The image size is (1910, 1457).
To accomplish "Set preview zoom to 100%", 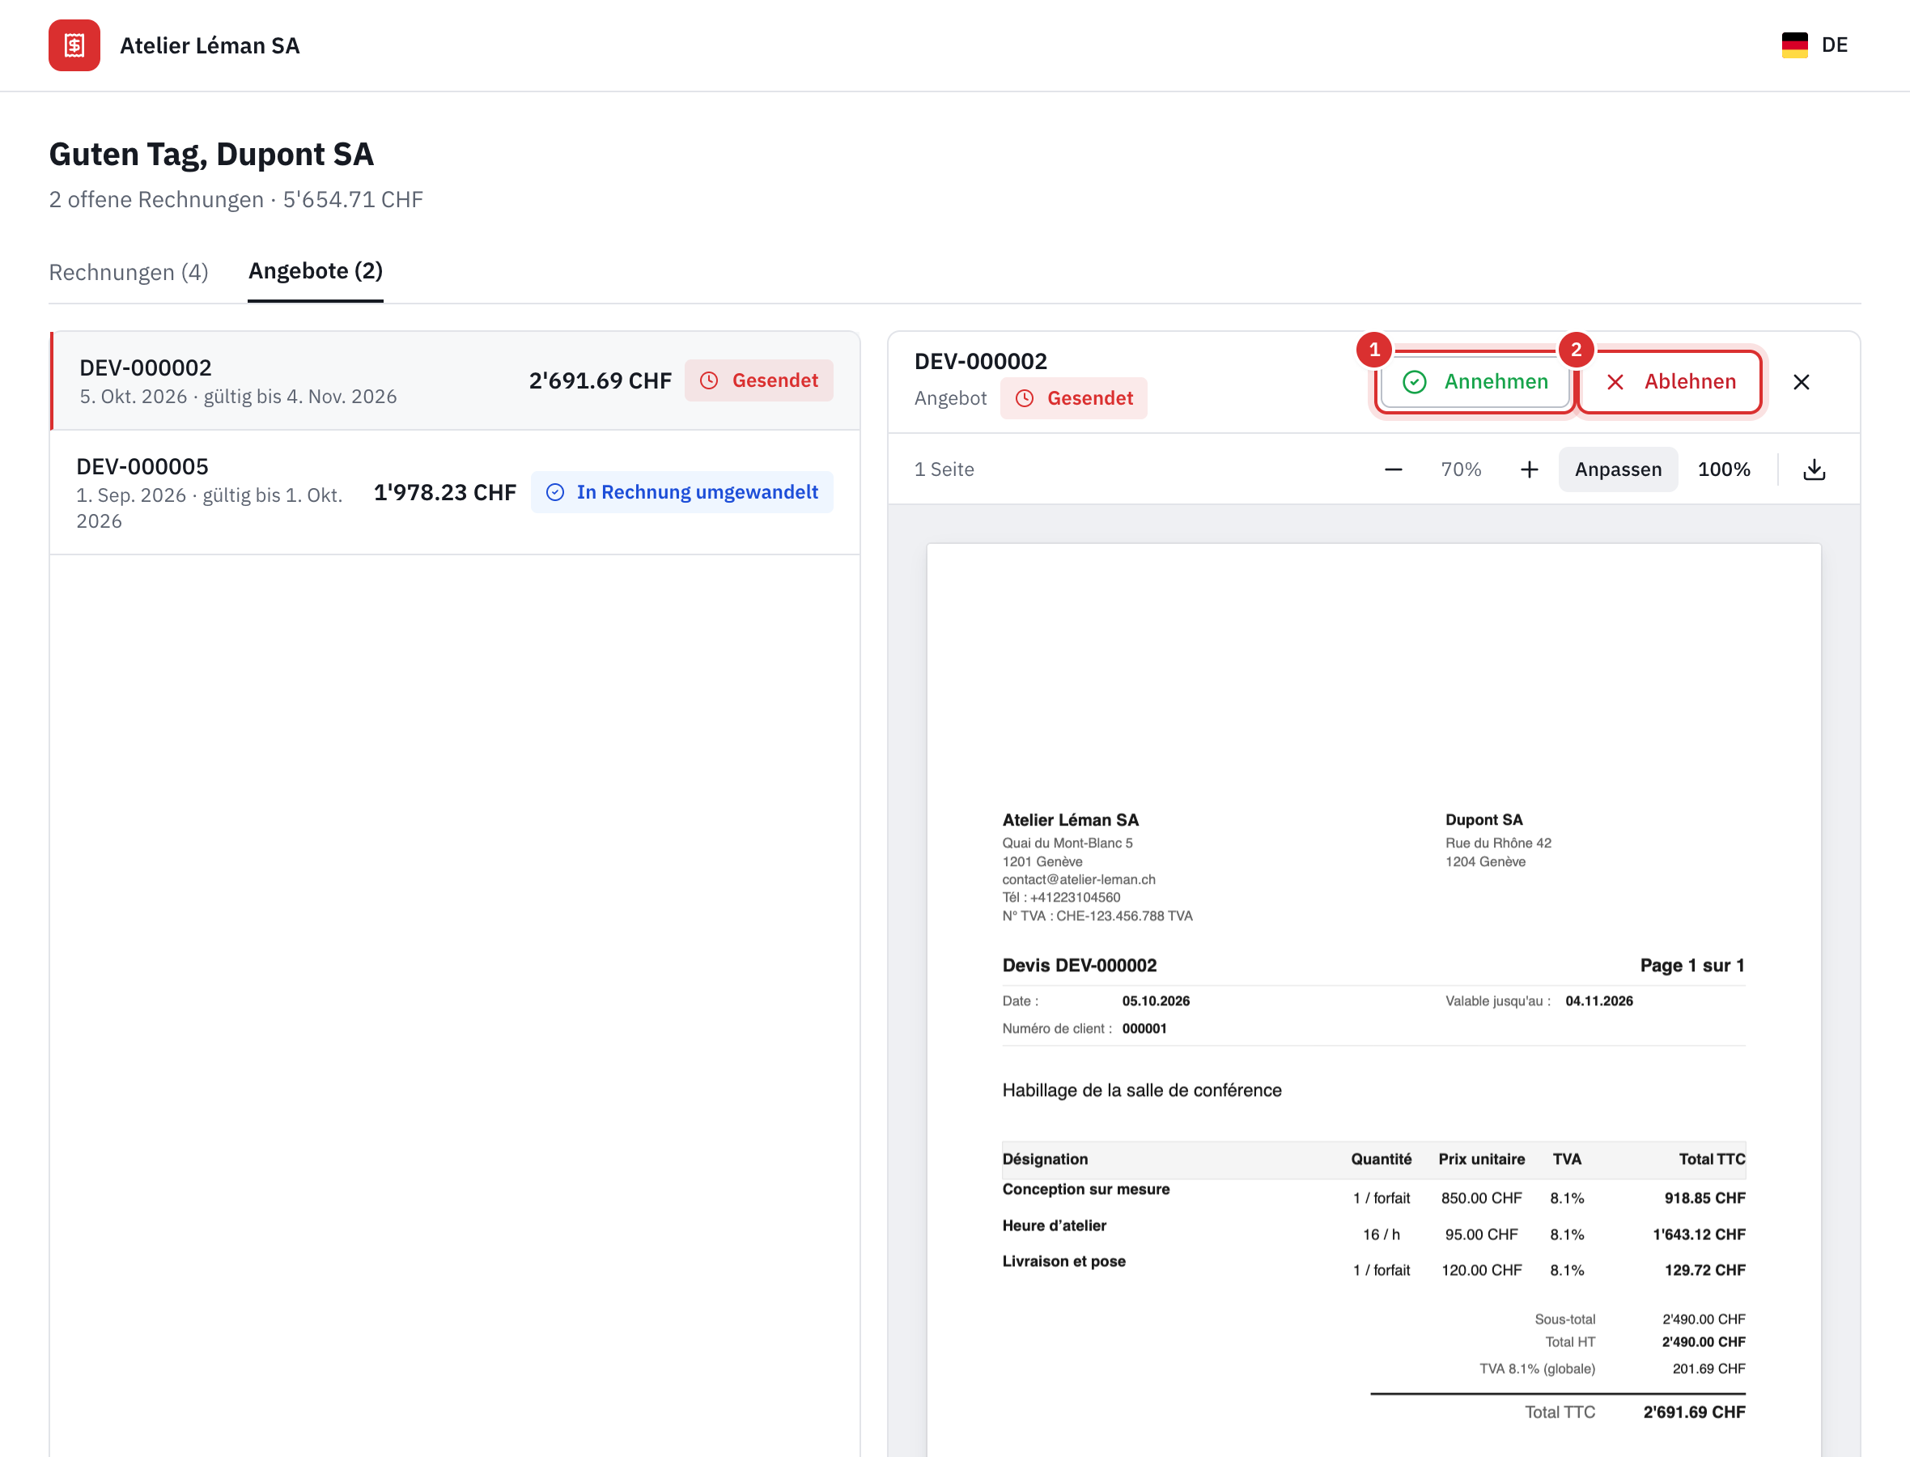I will tap(1724, 469).
